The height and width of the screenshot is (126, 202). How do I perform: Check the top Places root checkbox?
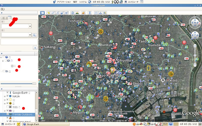point(4,57)
